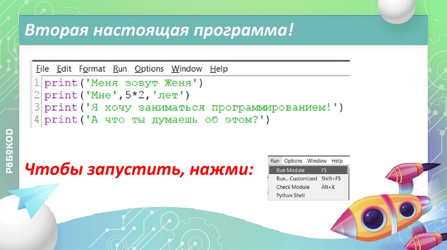Open the Run menu in the editor menu bar

coord(120,69)
